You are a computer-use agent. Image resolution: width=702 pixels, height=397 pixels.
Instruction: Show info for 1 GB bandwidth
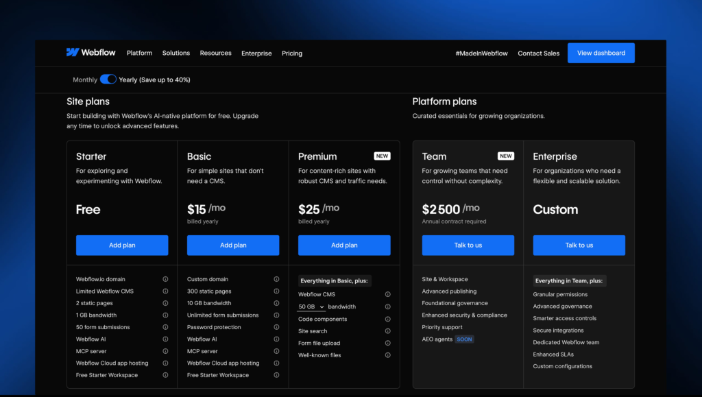(165, 315)
